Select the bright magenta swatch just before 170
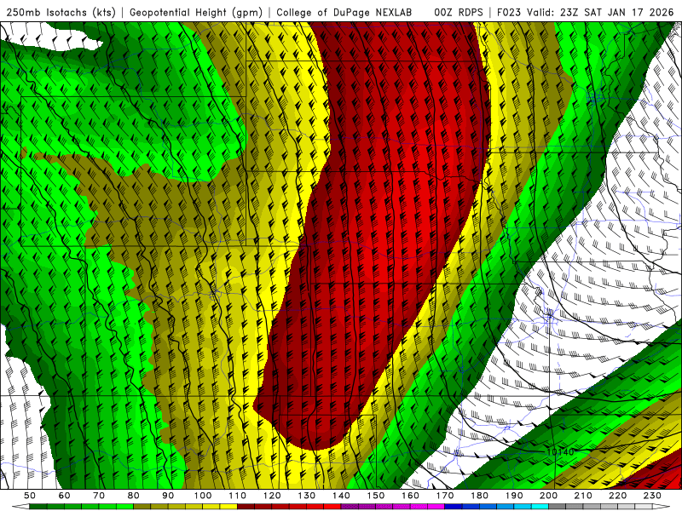 click(x=436, y=507)
